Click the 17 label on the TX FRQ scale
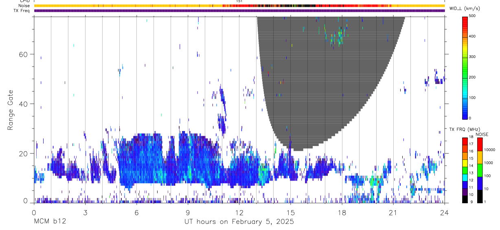 click(x=471, y=144)
